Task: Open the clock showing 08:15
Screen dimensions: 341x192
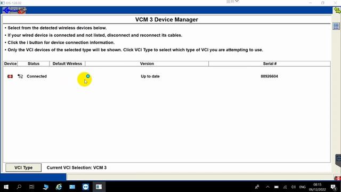Action: 318,187
